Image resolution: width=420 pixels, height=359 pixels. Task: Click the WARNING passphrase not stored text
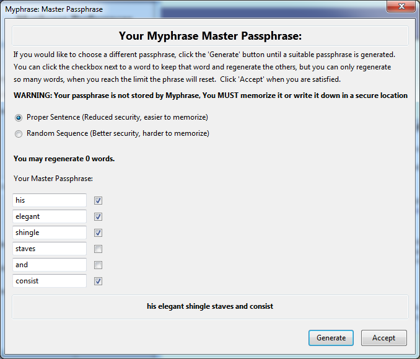(211, 95)
